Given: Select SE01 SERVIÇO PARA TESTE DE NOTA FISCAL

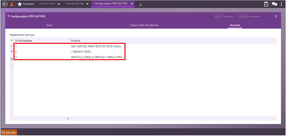Looking at the screenshot, I should (97, 46).
